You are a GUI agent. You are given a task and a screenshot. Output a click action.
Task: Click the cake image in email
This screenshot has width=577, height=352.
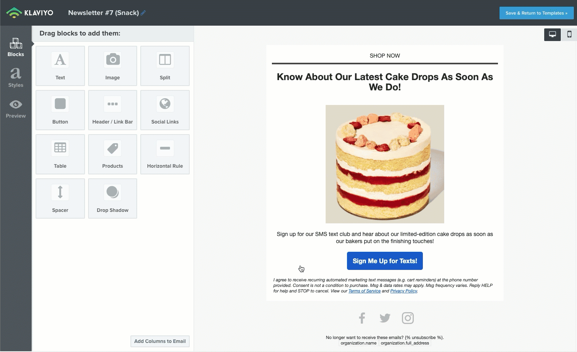tap(385, 164)
